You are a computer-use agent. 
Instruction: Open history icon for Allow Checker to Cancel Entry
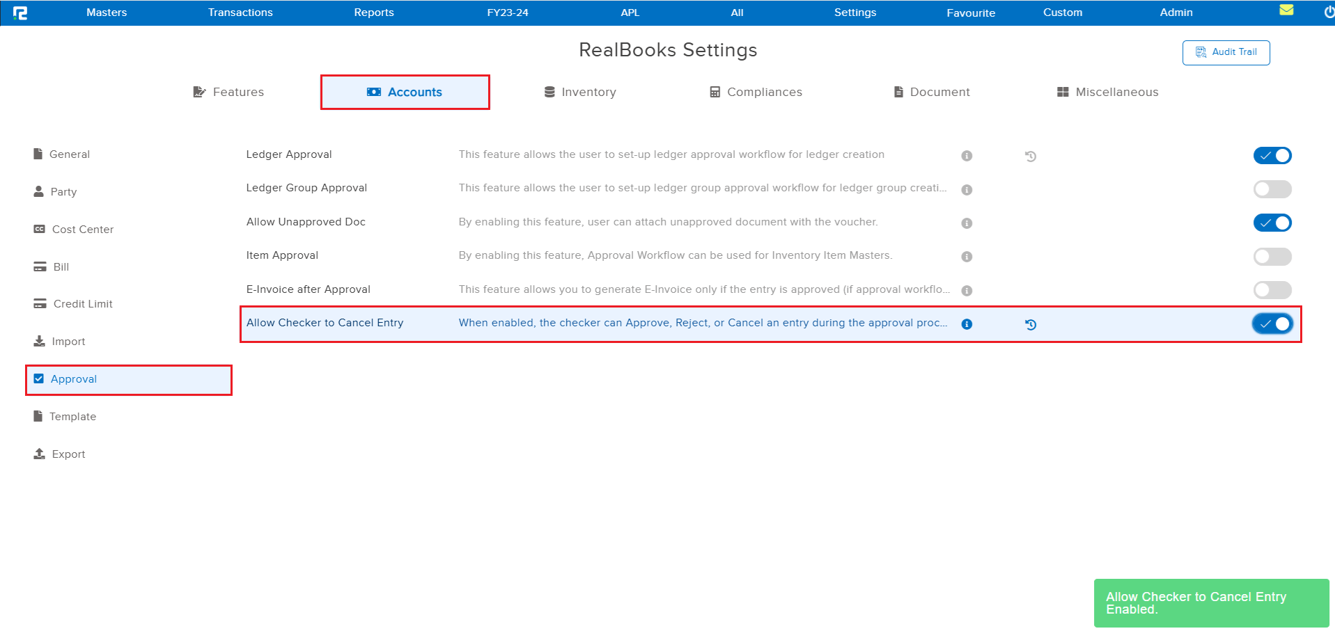1031,324
